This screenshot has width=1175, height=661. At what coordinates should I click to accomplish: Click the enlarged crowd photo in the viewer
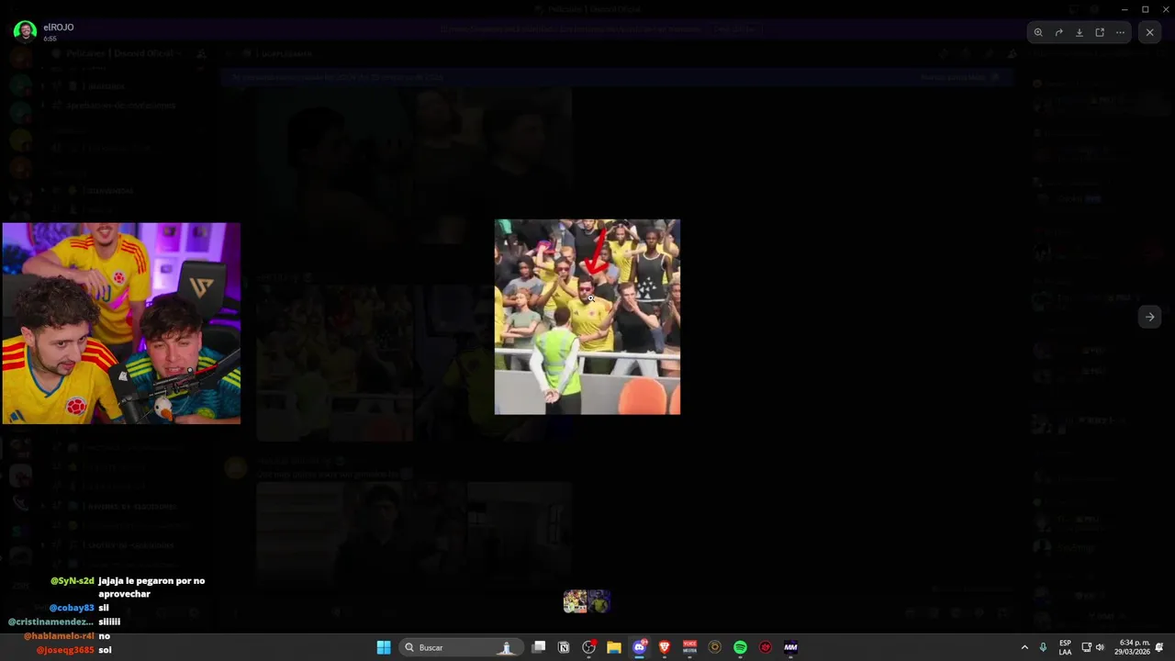coord(587,317)
